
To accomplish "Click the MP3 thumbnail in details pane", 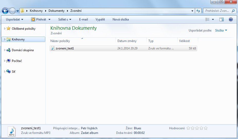I will (x=12, y=131).
